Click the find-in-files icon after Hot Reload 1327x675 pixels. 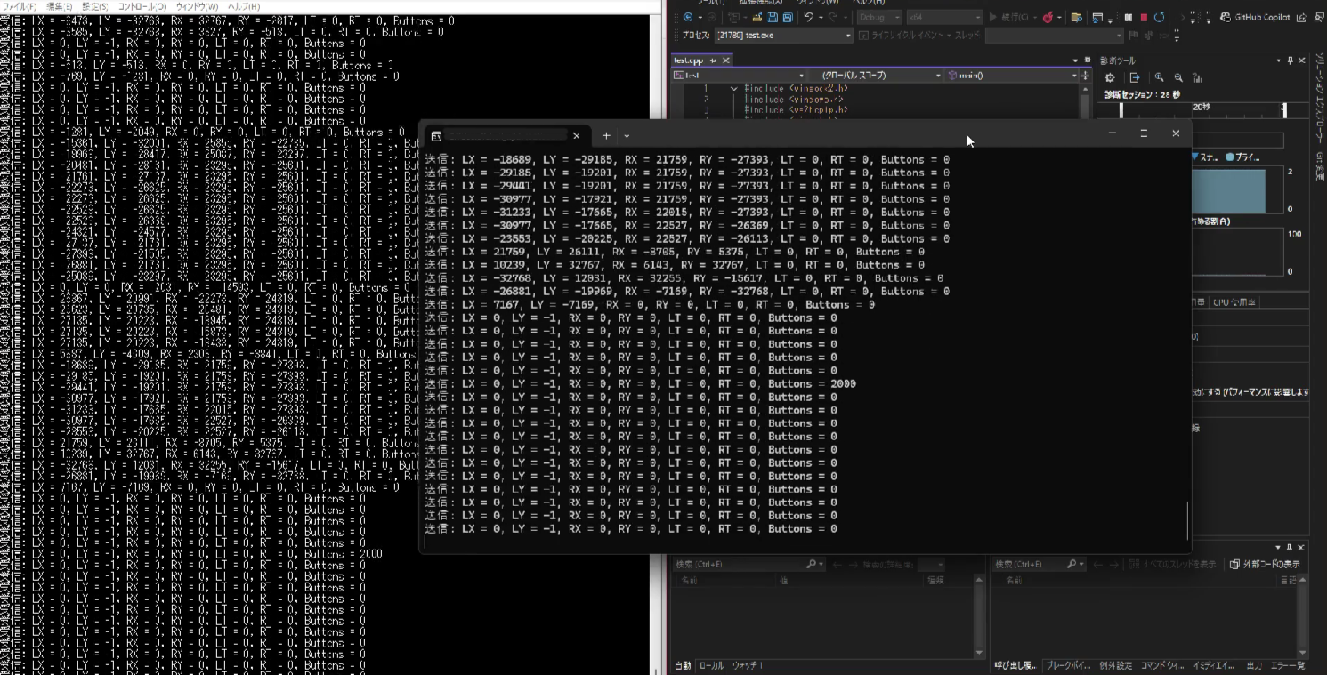pos(1077,17)
